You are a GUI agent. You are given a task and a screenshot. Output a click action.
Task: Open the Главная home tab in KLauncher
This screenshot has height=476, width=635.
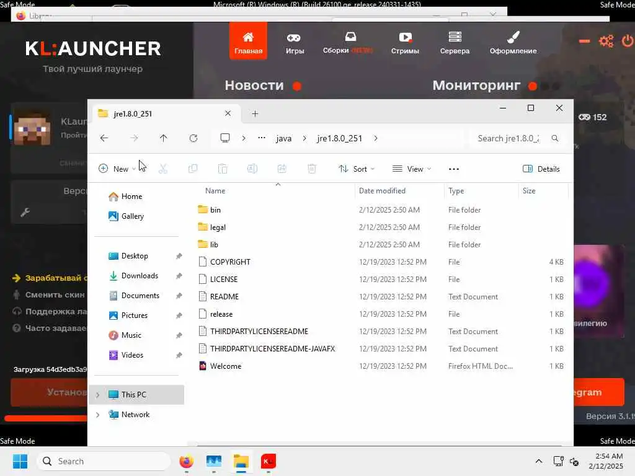click(x=248, y=42)
